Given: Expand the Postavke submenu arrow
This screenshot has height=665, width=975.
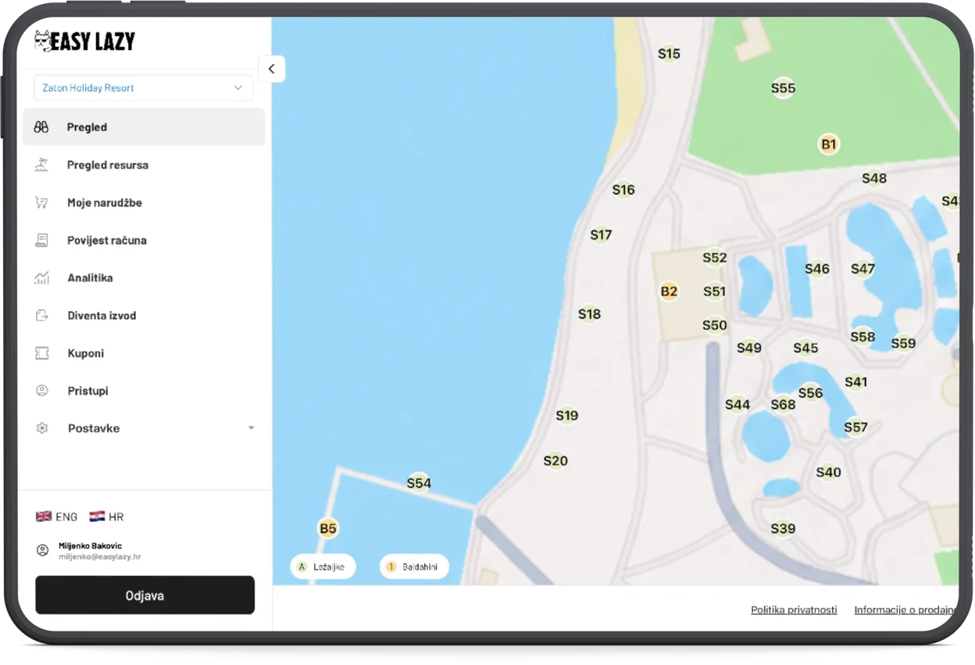Looking at the screenshot, I should (x=251, y=428).
